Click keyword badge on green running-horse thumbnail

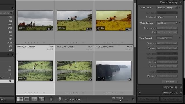pyautogui.click(x=88, y=29)
